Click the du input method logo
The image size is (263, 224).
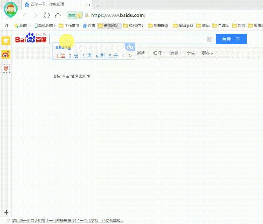(130, 47)
